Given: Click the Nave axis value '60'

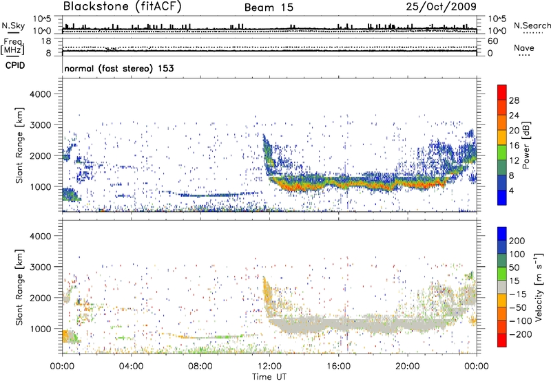Looking at the screenshot, I should 493,41.
